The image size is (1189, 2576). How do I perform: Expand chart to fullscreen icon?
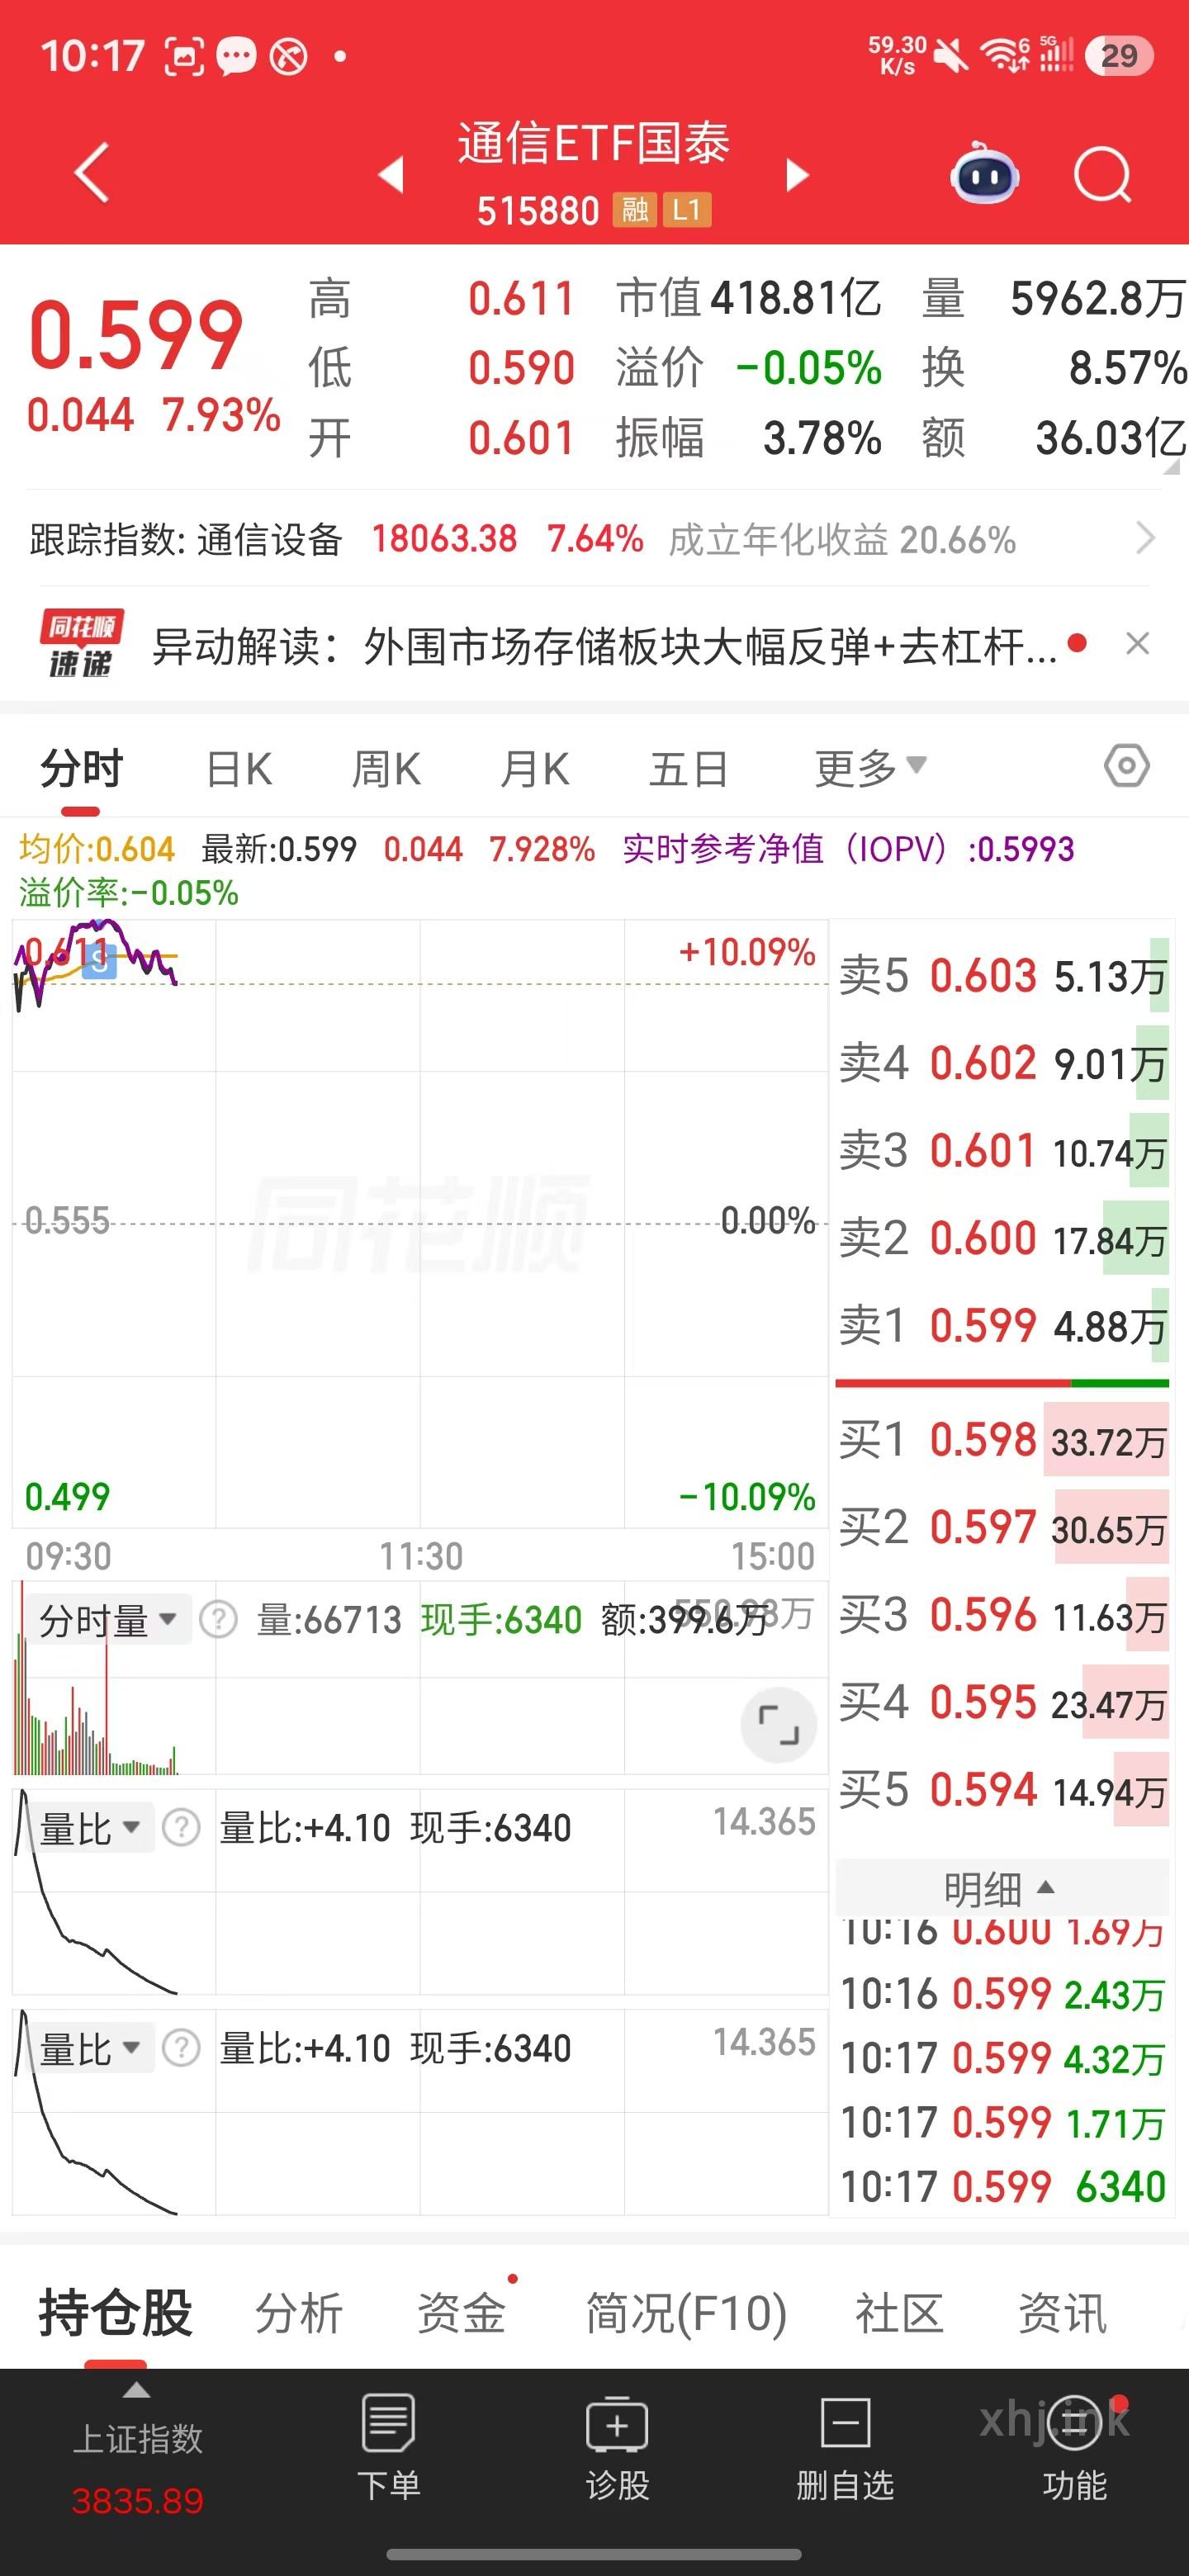(x=778, y=1725)
